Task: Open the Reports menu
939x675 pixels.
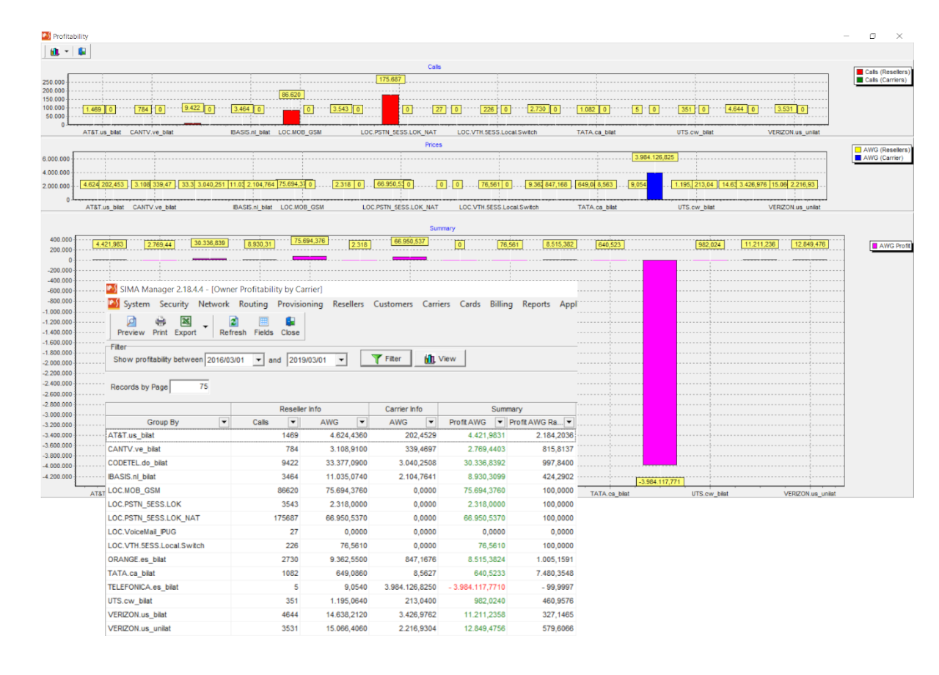Action: (x=536, y=304)
